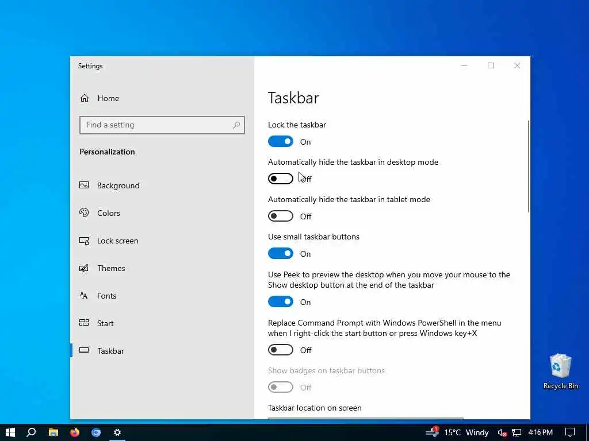Go to Lock screen settings
The width and height of the screenshot is (589, 441).
pyautogui.click(x=117, y=241)
